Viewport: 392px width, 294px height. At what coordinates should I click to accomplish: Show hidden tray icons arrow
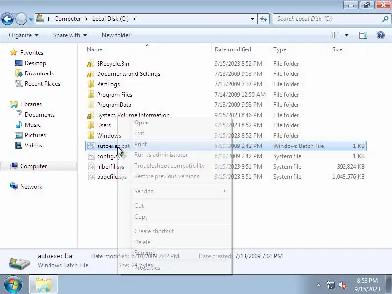pos(319,285)
